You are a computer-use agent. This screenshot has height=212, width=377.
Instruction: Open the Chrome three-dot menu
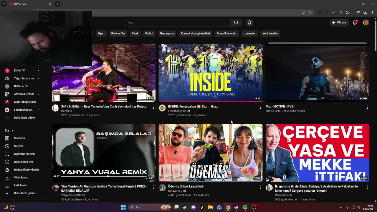coord(372,12)
